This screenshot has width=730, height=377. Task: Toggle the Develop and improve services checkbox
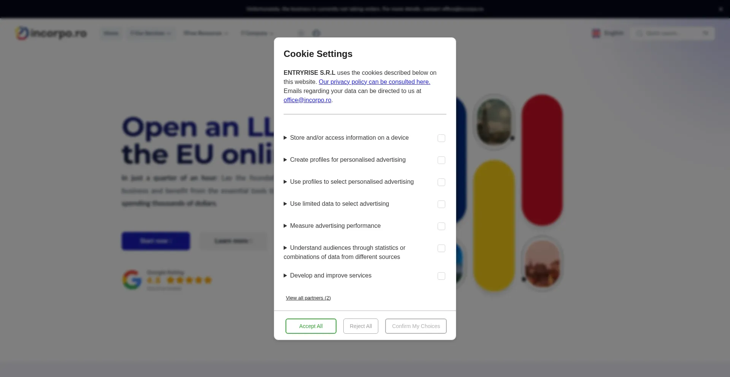441,276
